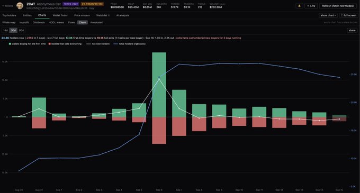360x193 pixels.
Task: Click the ZCAT token avatar image
Action: 20,6
